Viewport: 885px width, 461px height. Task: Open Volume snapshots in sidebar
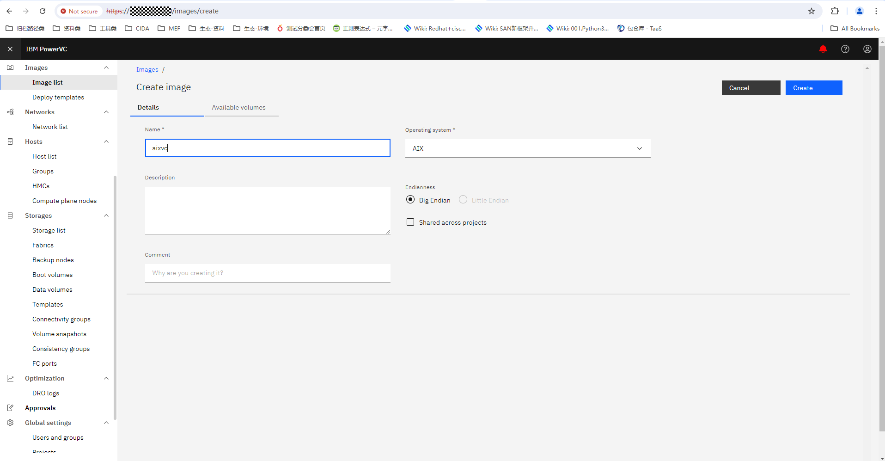point(59,334)
